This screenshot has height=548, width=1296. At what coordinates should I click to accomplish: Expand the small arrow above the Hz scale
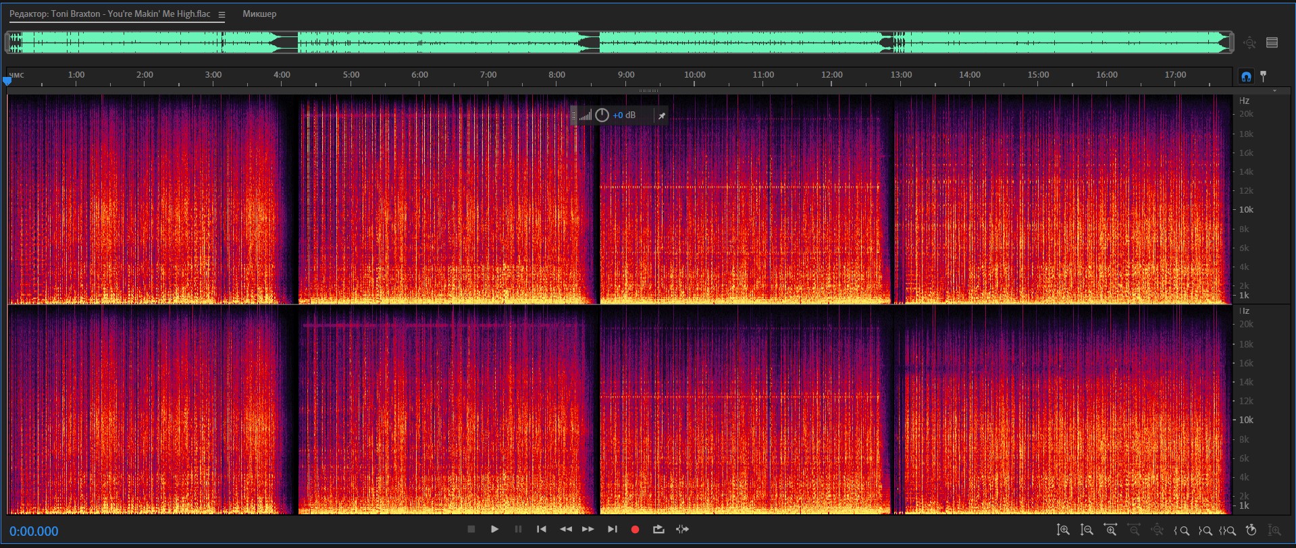coord(1274,91)
